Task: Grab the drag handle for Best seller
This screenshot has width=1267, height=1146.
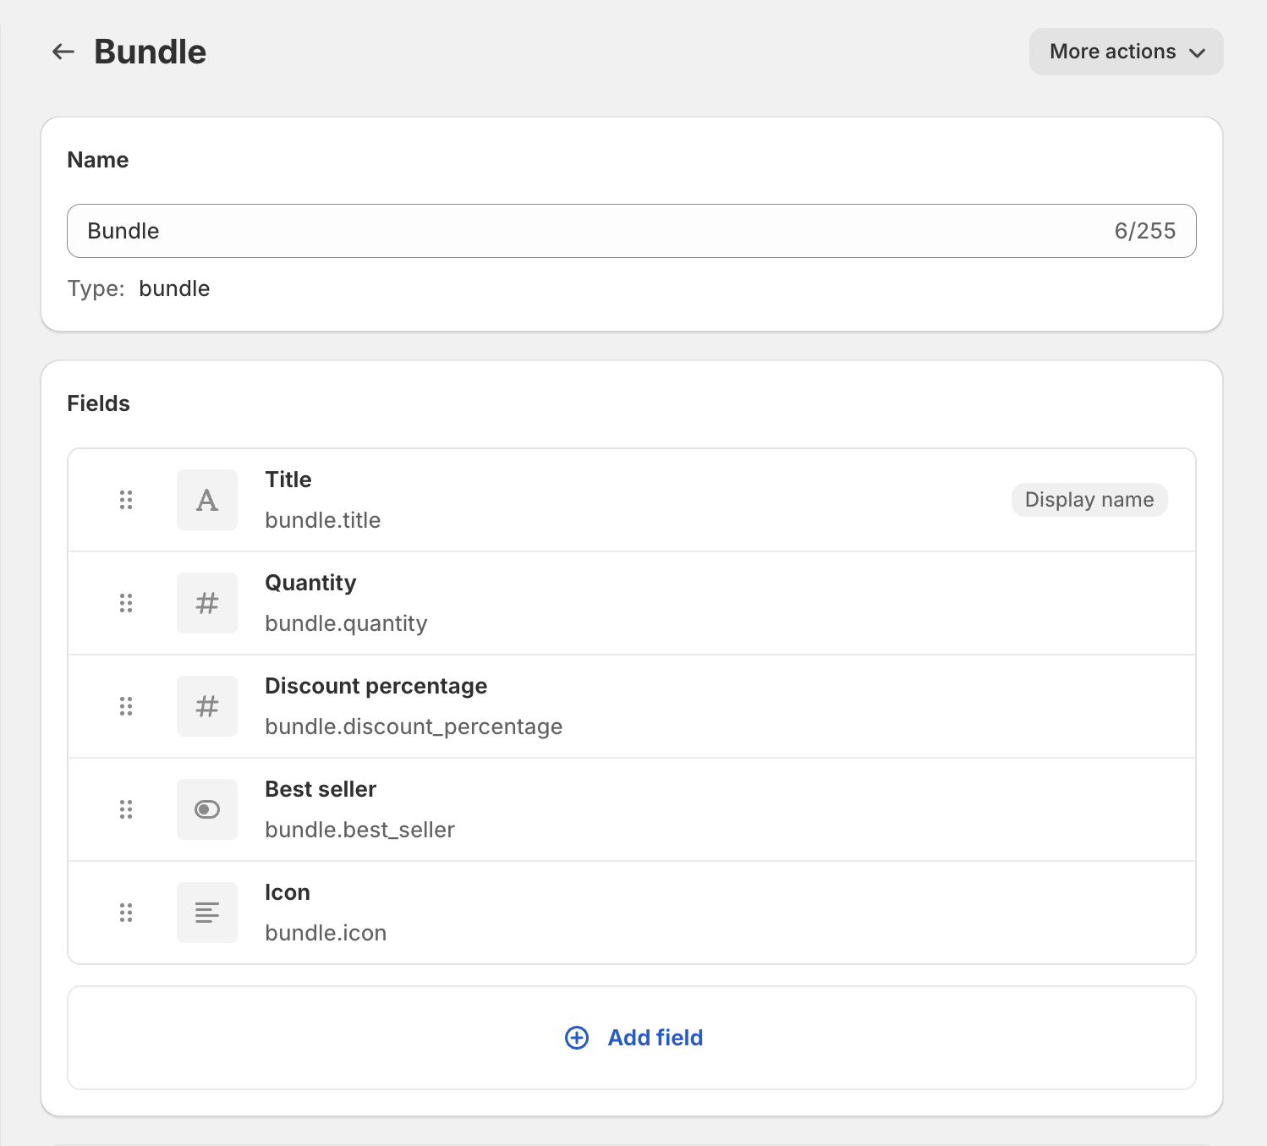Action: pos(126,809)
